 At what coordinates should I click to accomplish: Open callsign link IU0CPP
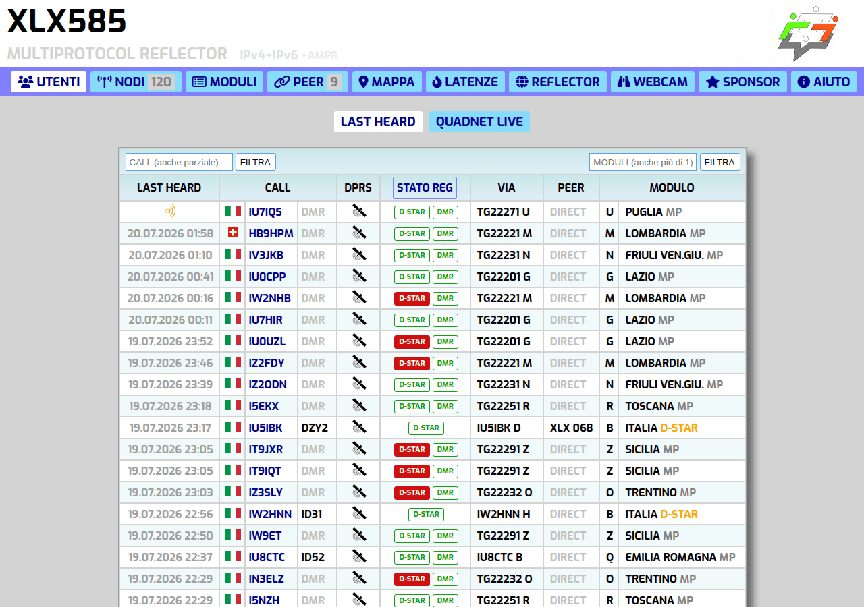(267, 277)
